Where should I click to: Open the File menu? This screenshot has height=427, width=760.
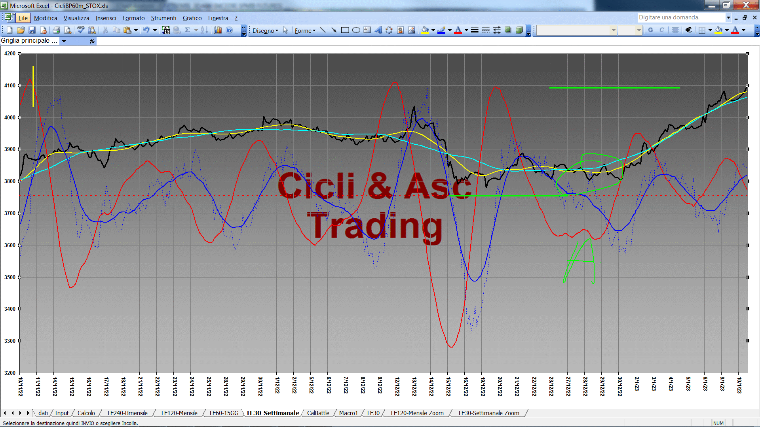[23, 18]
